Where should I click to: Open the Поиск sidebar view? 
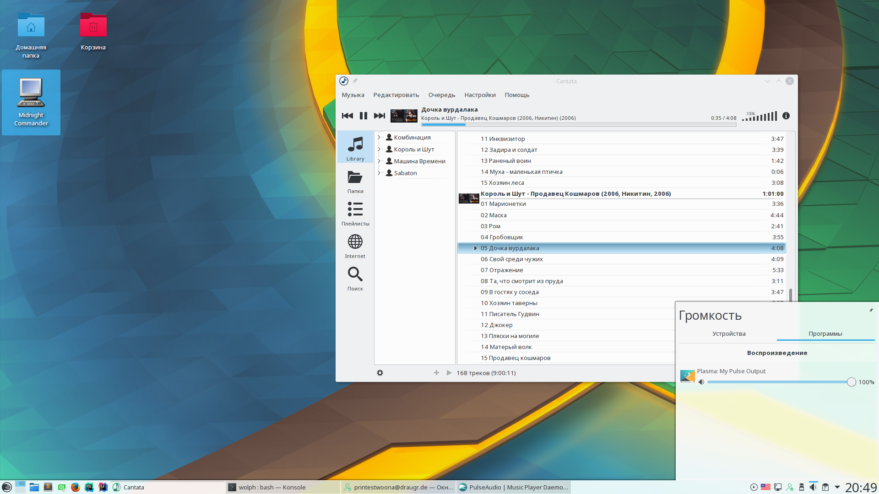[x=355, y=279]
